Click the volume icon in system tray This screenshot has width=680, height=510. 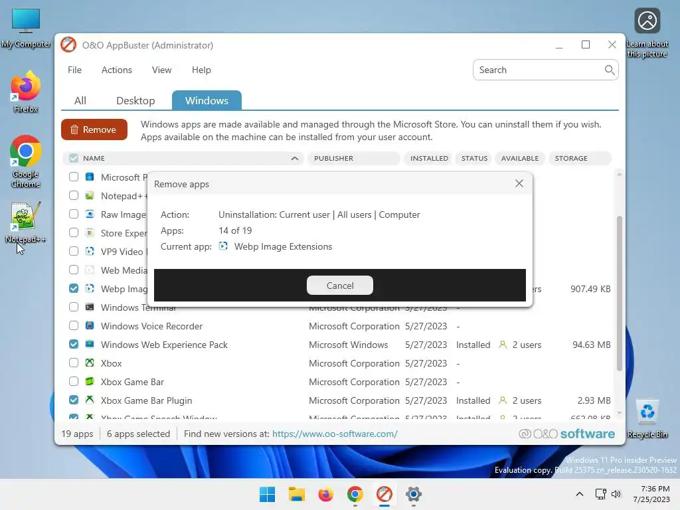[616, 494]
